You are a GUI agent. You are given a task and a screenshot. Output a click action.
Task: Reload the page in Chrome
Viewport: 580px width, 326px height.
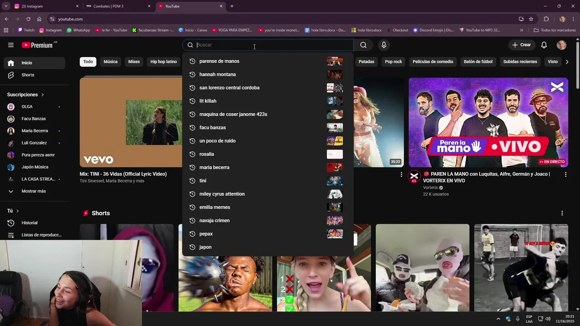point(28,19)
